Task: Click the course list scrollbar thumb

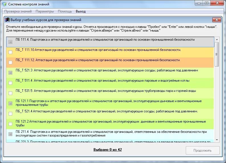Action: (x=217, y=54)
